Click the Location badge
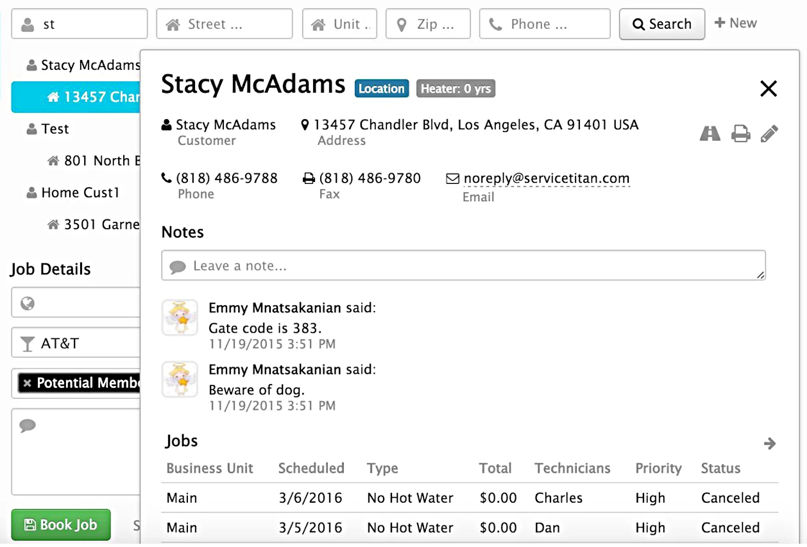The height and width of the screenshot is (547, 807). tap(381, 88)
